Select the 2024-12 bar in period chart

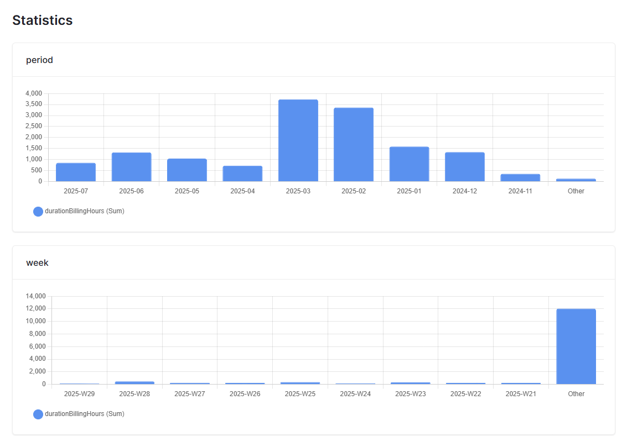[465, 167]
